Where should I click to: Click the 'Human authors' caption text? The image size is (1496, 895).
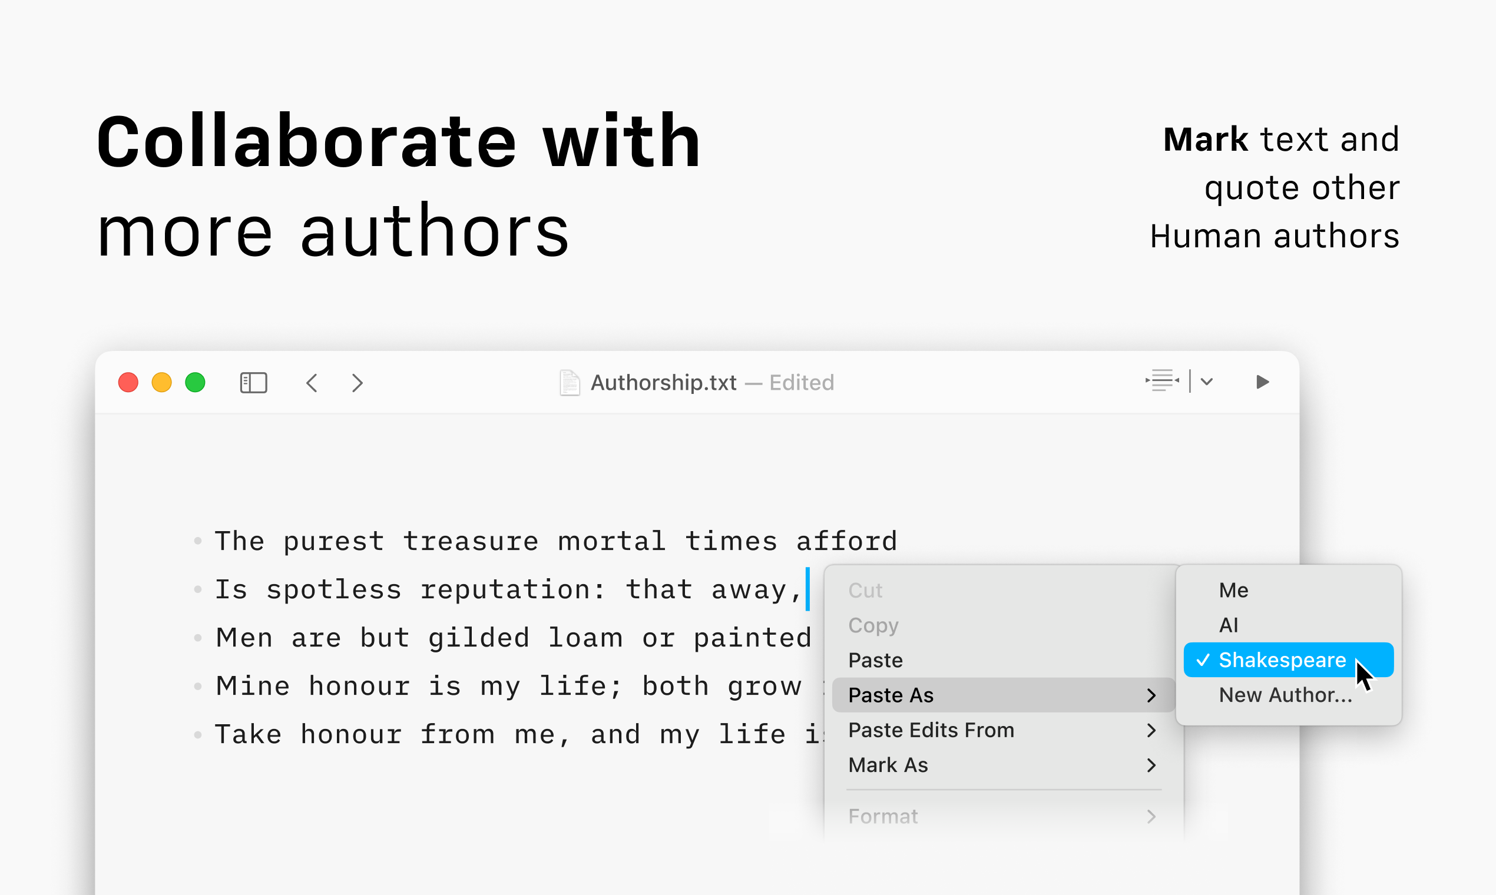(x=1275, y=236)
